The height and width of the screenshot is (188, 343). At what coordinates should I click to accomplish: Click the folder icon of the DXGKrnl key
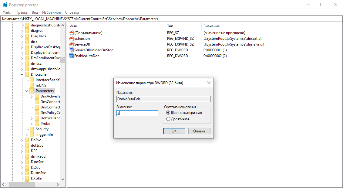pos(27,178)
